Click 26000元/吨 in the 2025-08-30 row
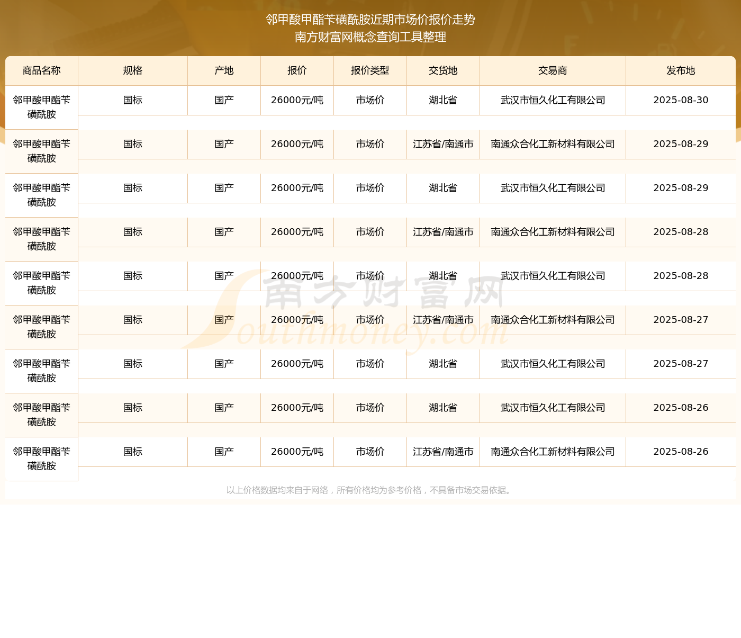 (x=297, y=100)
